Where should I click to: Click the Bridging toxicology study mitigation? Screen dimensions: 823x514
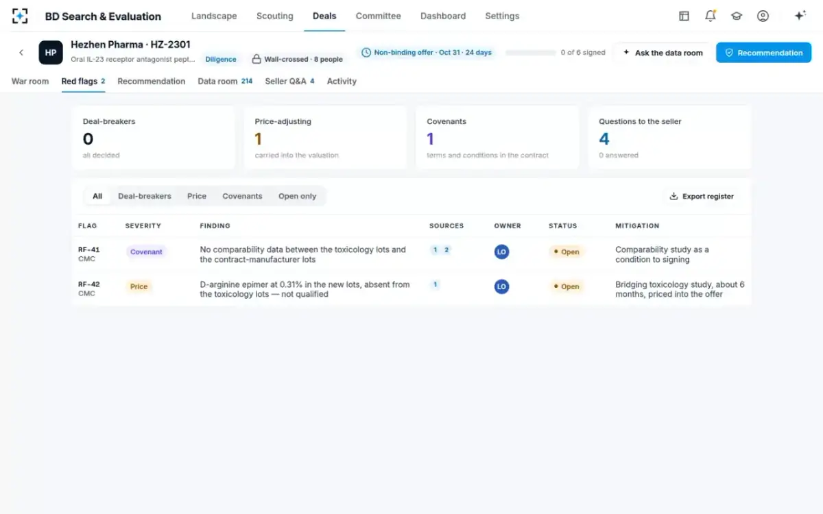(680, 289)
